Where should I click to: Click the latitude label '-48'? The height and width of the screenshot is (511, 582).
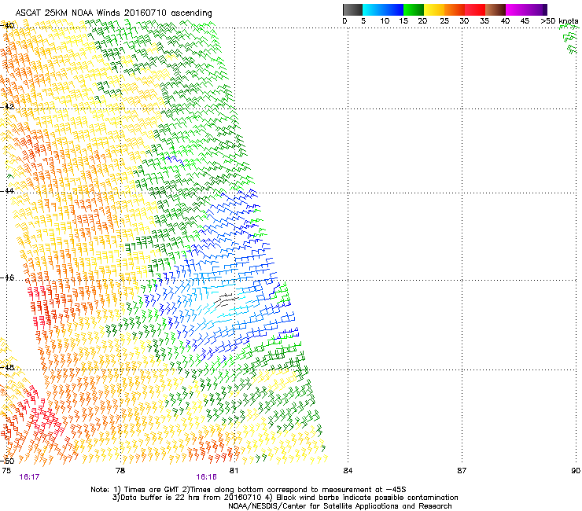[7, 367]
